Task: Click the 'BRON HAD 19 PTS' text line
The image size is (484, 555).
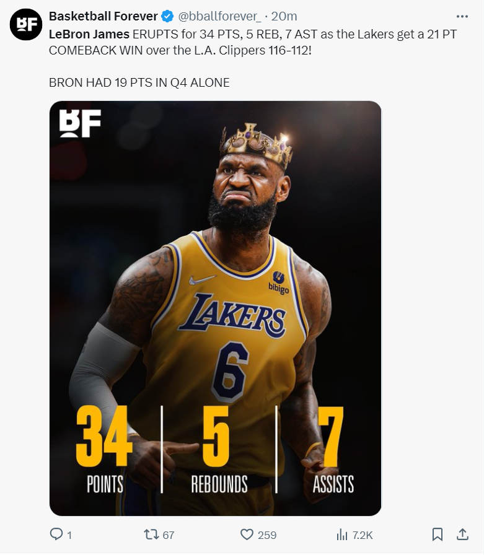Action: pyautogui.click(x=139, y=83)
